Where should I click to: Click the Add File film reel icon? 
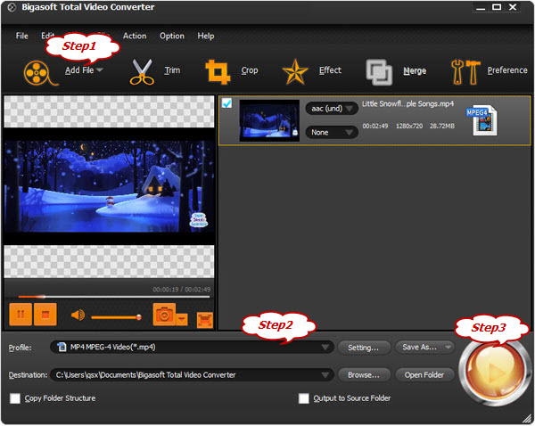point(40,73)
